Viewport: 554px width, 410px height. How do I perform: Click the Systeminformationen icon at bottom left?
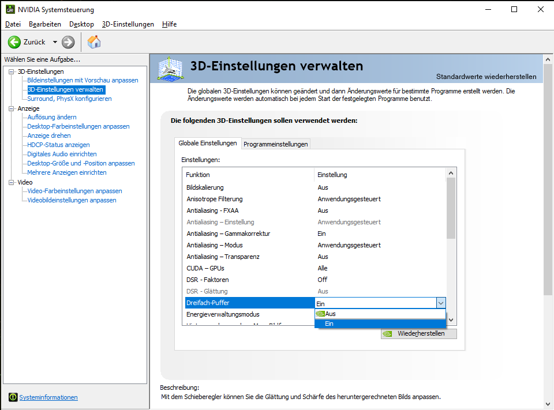13,397
